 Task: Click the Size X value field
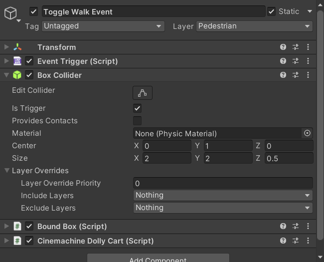pos(167,158)
